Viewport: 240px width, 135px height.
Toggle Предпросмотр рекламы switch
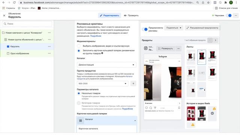click(145, 29)
